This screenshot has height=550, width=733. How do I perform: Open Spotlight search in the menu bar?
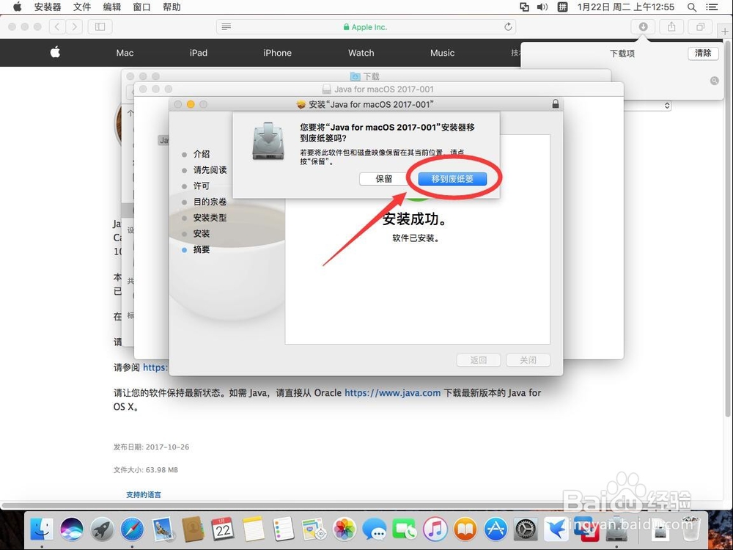[691, 7]
